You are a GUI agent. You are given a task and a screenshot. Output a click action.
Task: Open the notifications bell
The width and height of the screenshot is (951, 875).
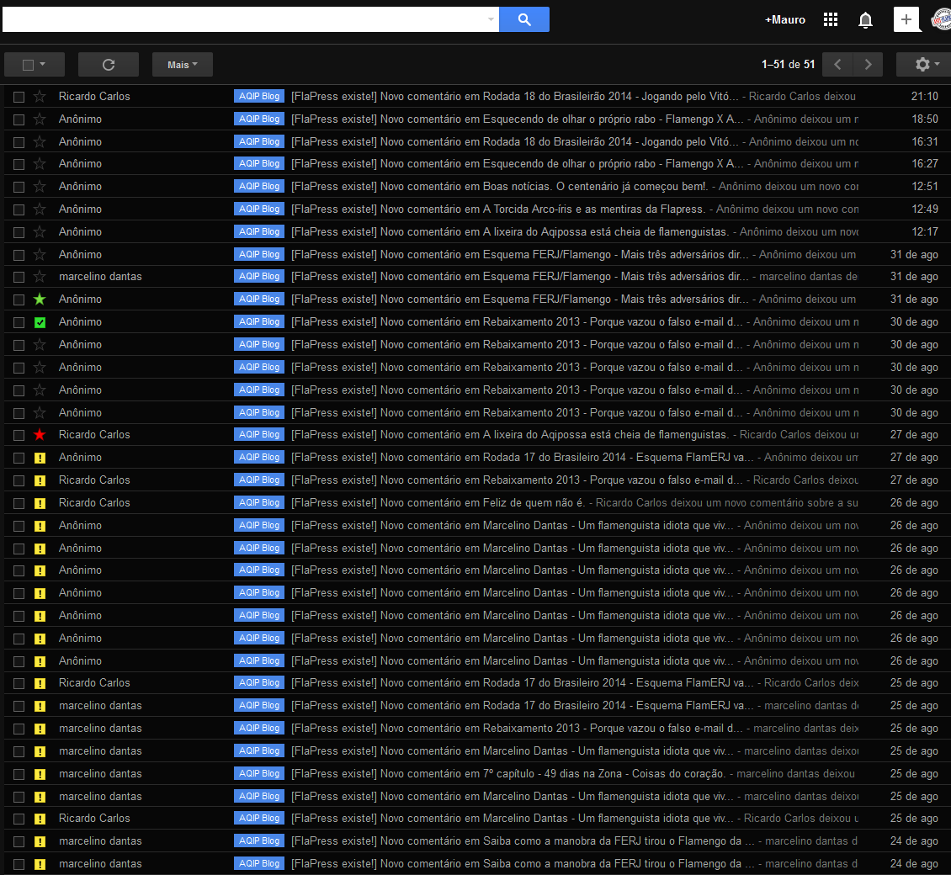pyautogui.click(x=865, y=20)
